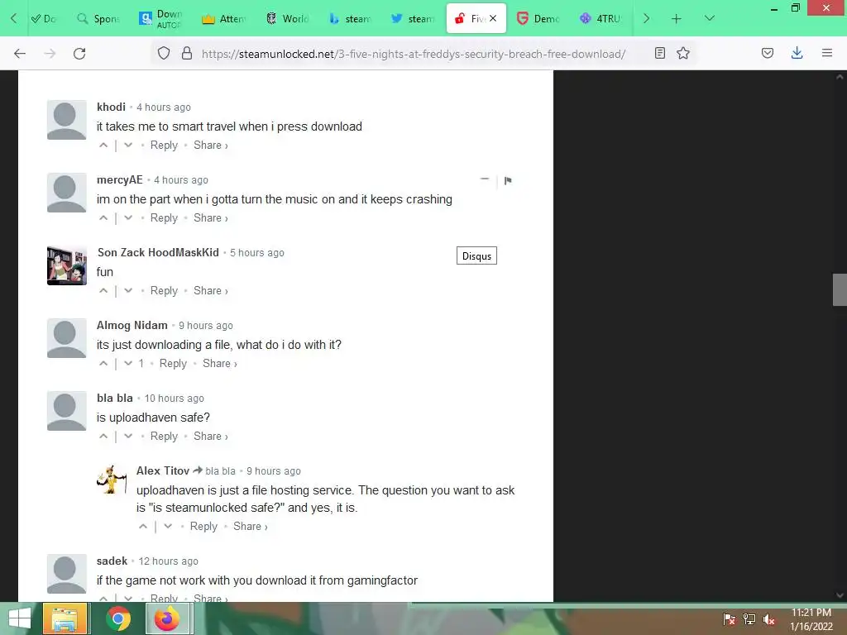Share bla bla's comment

pyautogui.click(x=211, y=437)
